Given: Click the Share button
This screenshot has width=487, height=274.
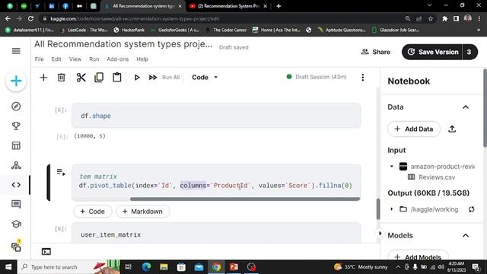Looking at the screenshot, I should [x=375, y=52].
